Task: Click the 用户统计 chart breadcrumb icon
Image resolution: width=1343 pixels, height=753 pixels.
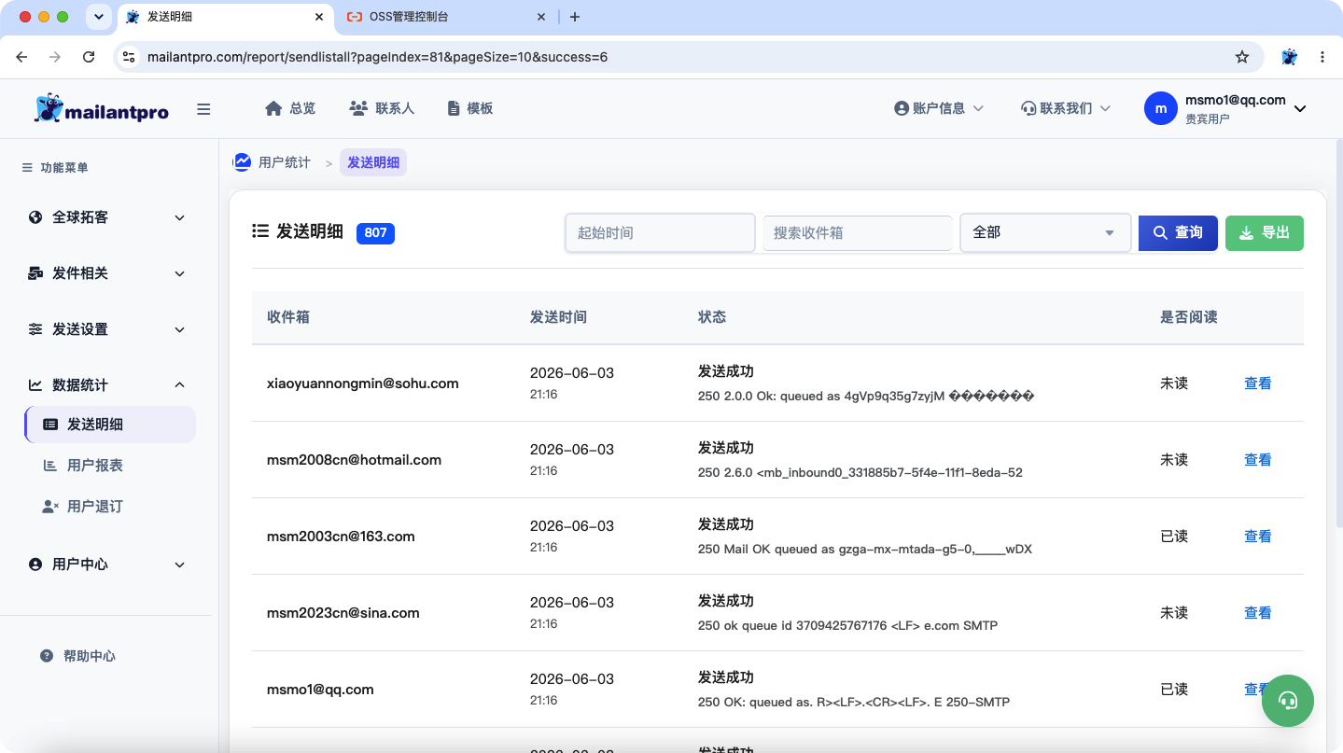Action: tap(242, 162)
